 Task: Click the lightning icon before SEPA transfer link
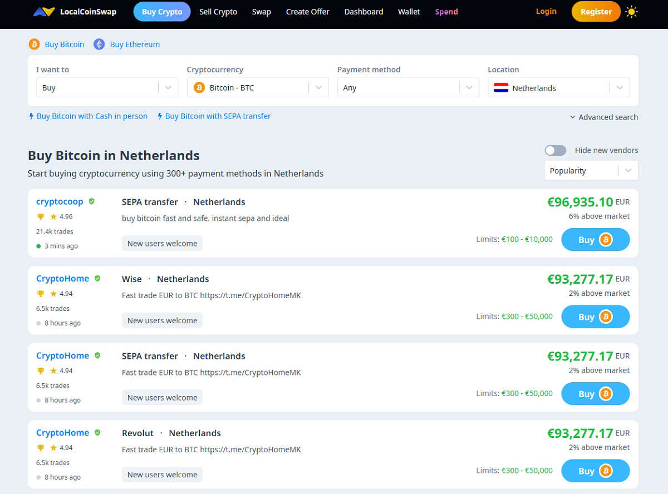(160, 116)
